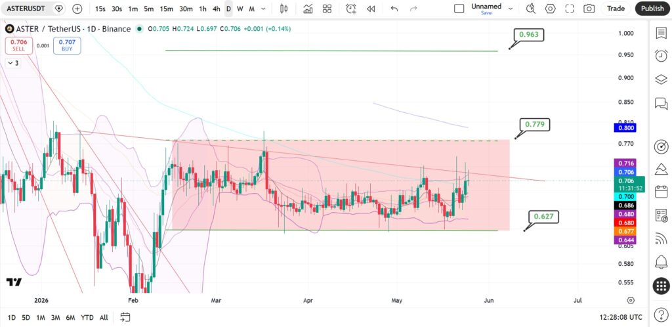Select the 30s timeframe
This screenshot has height=327, width=672.
click(117, 9)
